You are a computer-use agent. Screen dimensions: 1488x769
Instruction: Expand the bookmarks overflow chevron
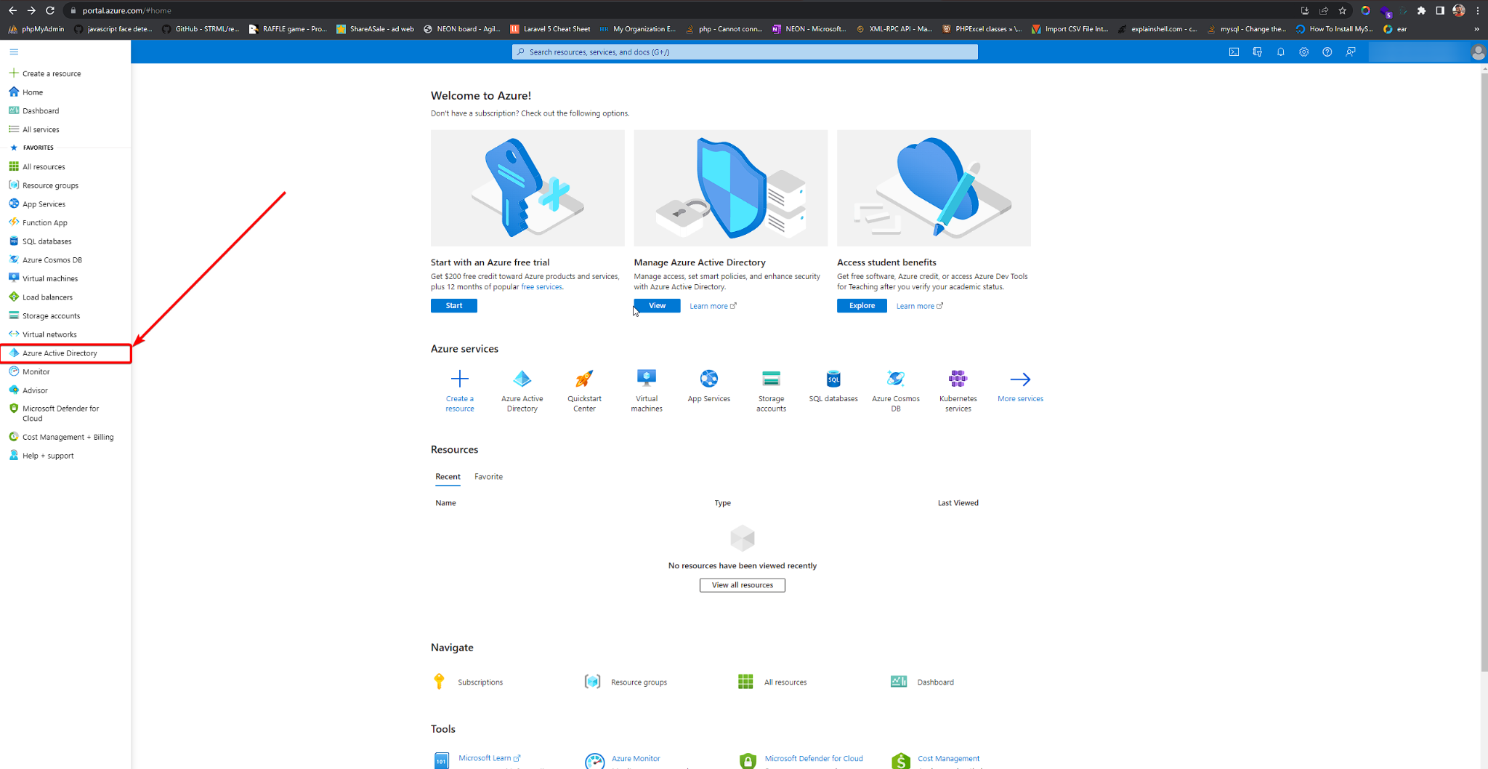[x=1476, y=29]
